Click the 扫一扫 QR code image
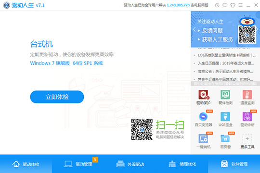 pyautogui.click(x=142, y=129)
